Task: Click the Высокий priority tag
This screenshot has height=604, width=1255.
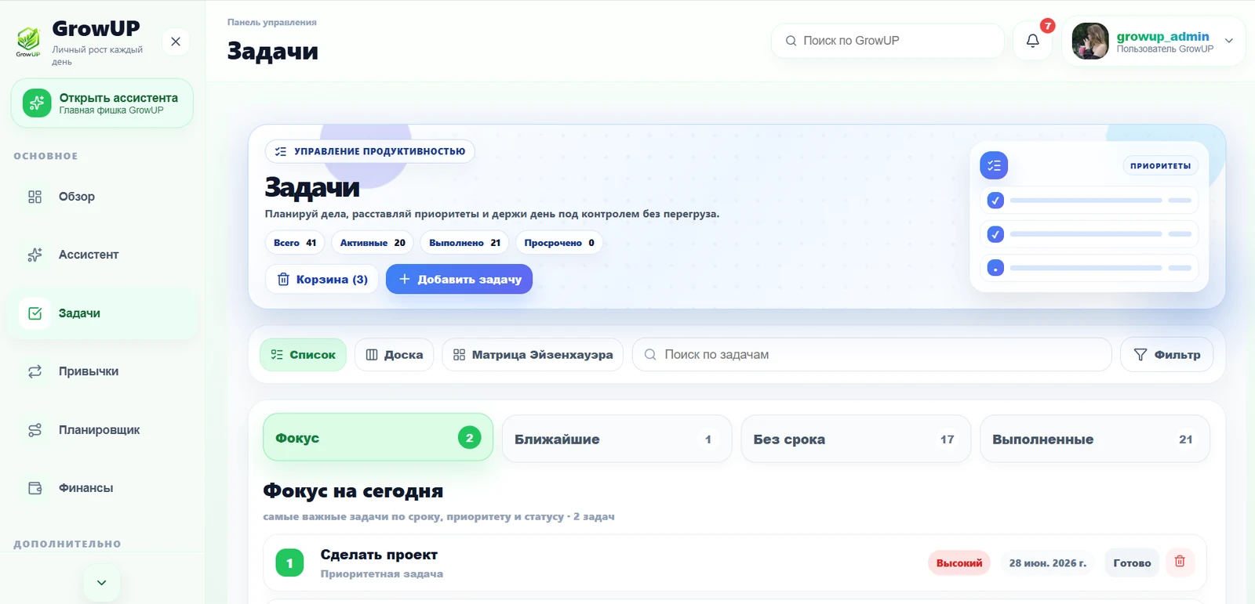Action: [959, 562]
